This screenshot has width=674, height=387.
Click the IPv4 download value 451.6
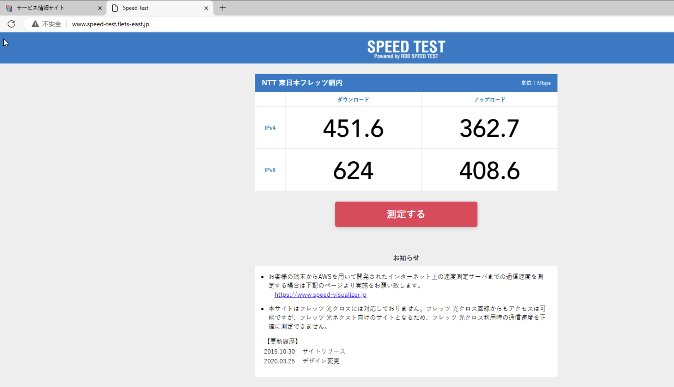353,128
